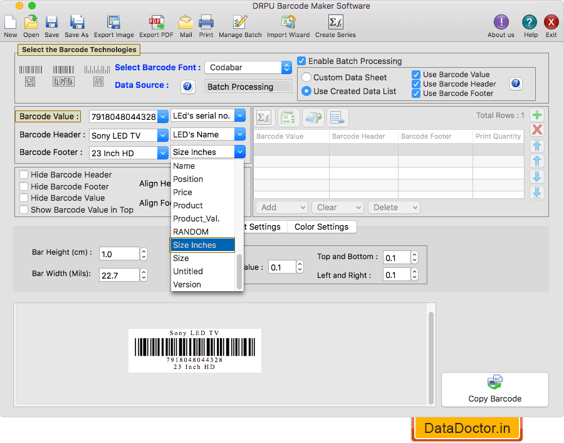Viewport: 564px width, 443px height.
Task: Open the Delete dropdown button
Action: click(x=394, y=208)
